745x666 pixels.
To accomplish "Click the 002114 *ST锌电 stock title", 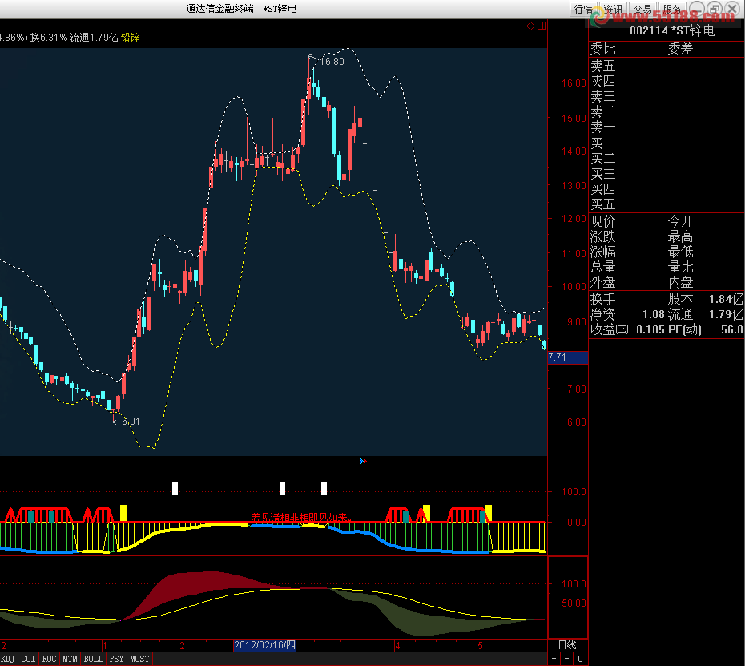I will [672, 31].
